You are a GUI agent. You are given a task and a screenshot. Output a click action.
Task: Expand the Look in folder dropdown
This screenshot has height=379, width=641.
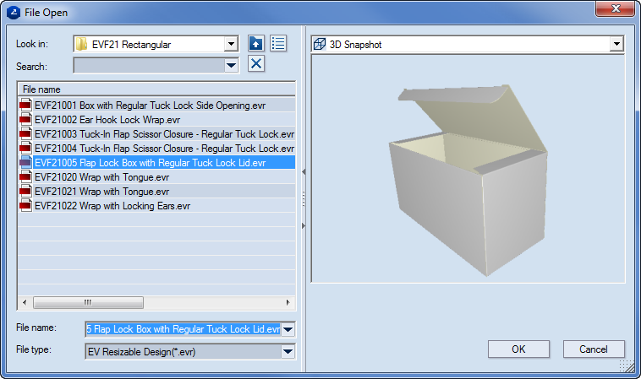tap(231, 44)
